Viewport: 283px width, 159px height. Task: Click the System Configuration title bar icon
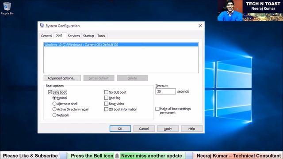point(42,26)
